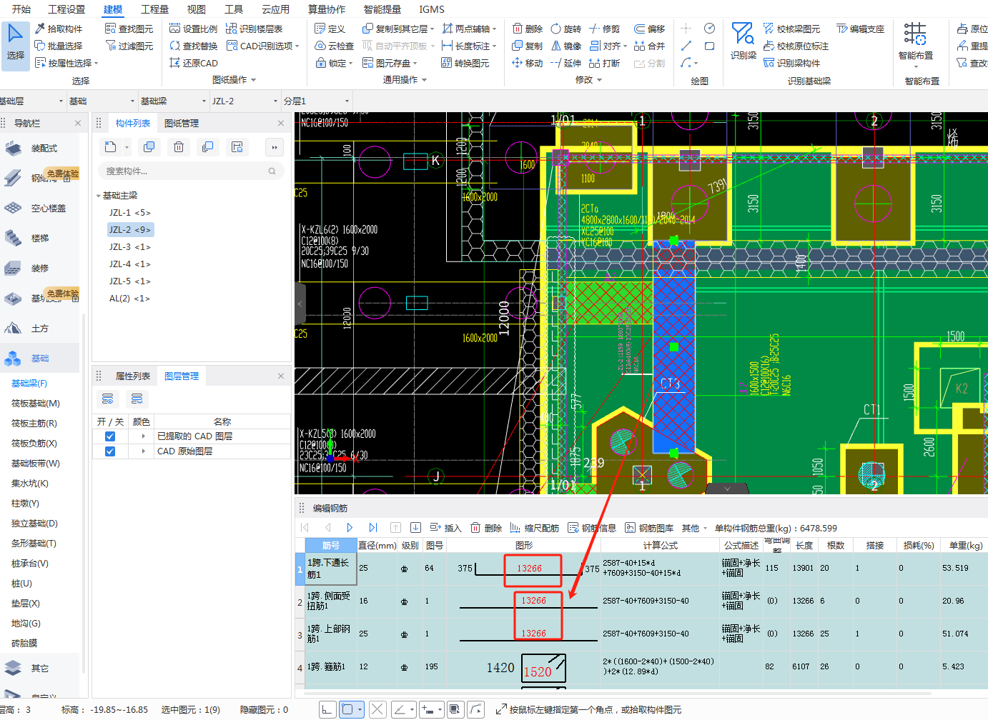Image resolution: width=988 pixels, height=720 pixels.
Task: Collapse the 基础主梁 tree node
Action: coord(99,196)
